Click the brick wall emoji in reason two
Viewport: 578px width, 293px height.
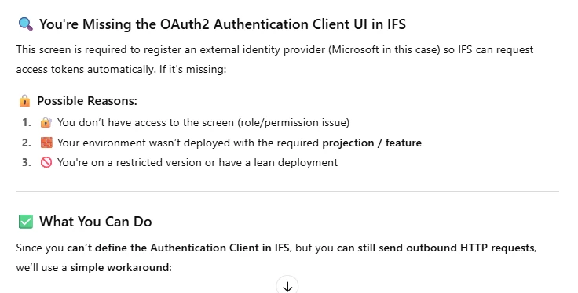click(x=46, y=143)
